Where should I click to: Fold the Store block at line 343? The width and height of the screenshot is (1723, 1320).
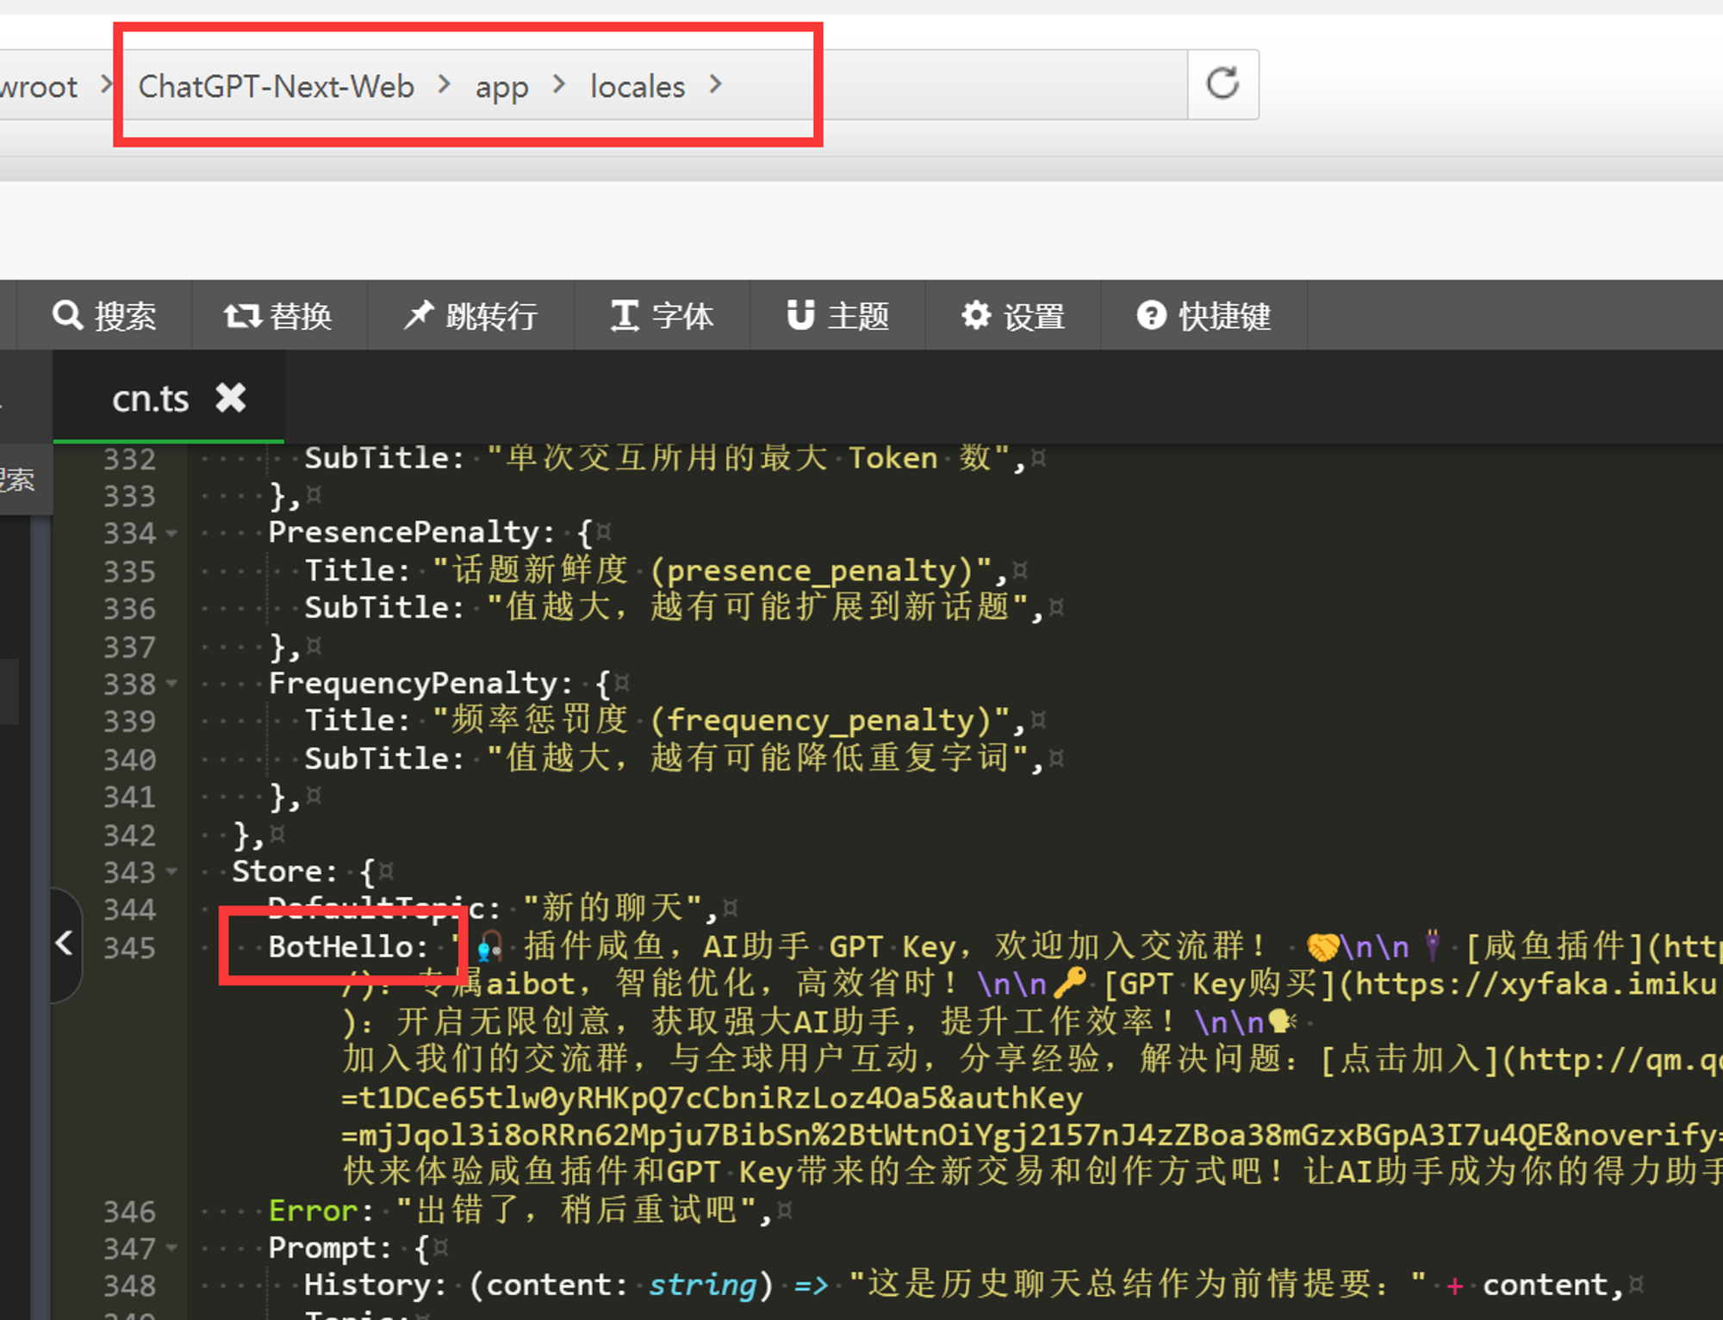pos(172,872)
